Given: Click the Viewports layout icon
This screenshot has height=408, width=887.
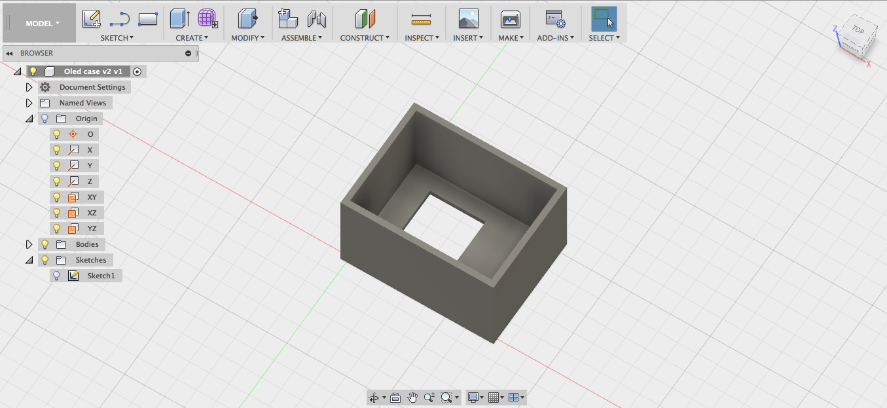Looking at the screenshot, I should coord(514,398).
